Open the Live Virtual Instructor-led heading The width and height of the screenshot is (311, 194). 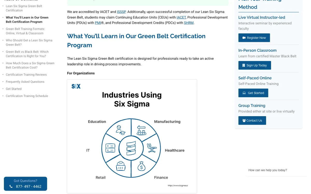pos(262,17)
